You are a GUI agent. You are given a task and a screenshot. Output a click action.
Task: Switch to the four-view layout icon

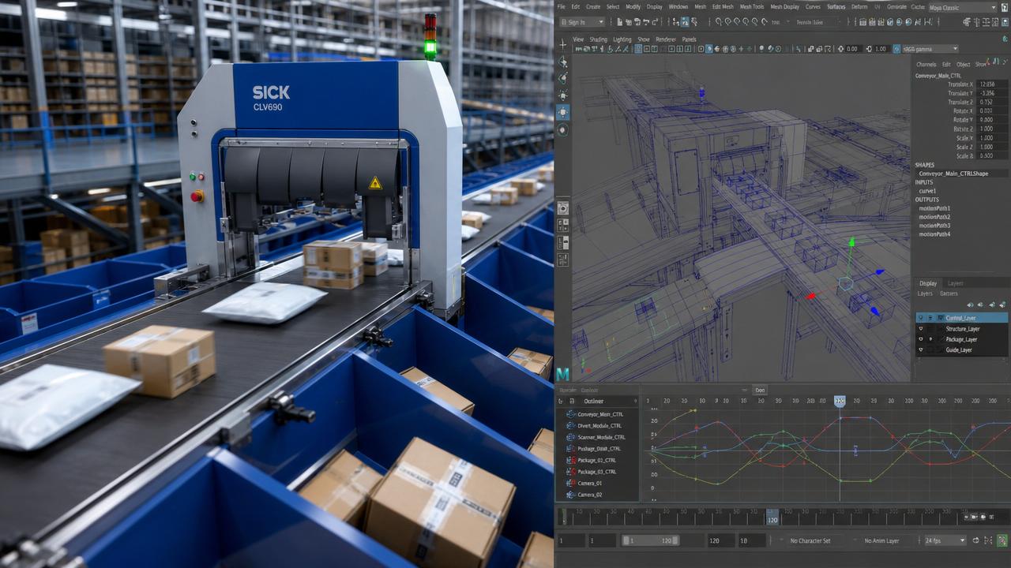(x=562, y=225)
